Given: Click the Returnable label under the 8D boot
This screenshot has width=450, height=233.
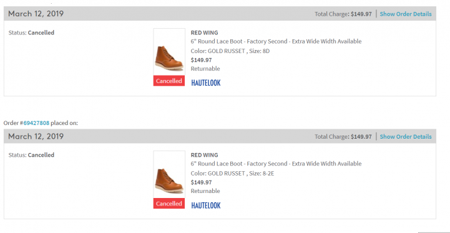Looking at the screenshot, I should [x=205, y=69].
